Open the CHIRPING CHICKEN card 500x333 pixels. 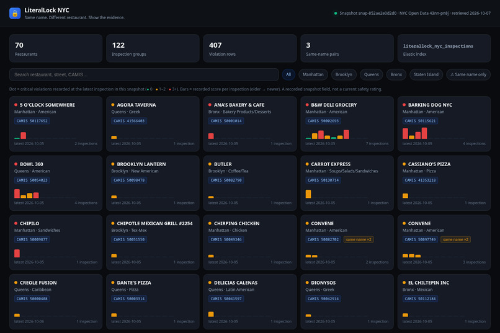pyautogui.click(x=249, y=242)
